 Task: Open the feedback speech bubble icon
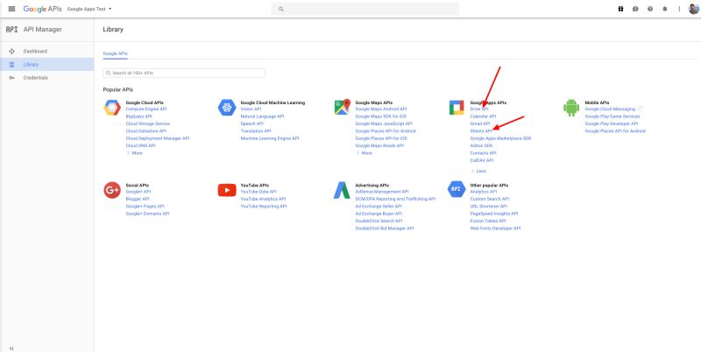[635, 9]
